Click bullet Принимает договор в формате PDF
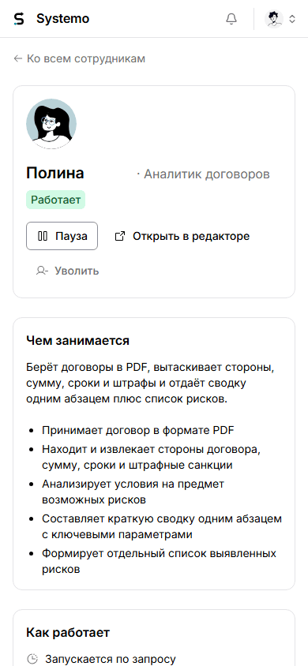This screenshot has height=666, width=308. pos(138,430)
